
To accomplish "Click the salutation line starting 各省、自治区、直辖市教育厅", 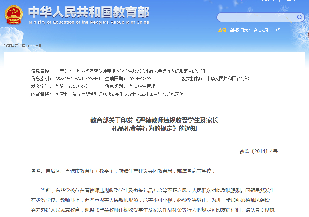I will 123,171.
